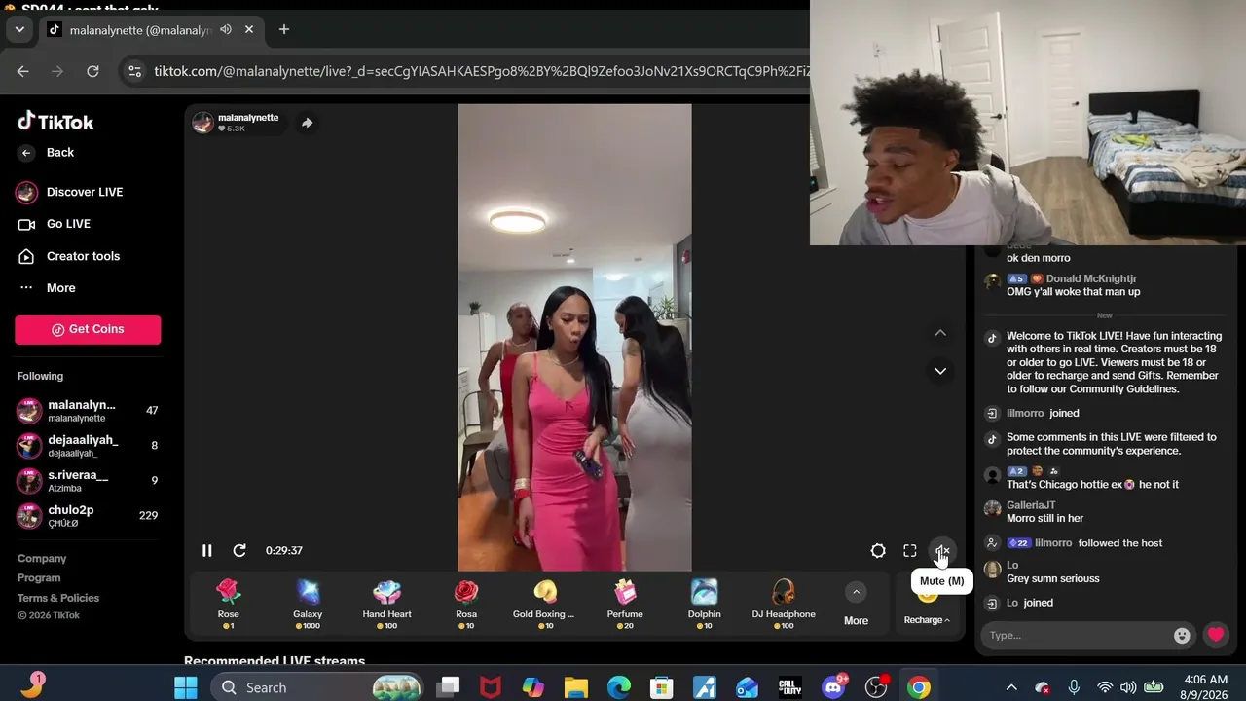Send a Dolphin gift
This screenshot has width=1246, height=701.
point(705,604)
